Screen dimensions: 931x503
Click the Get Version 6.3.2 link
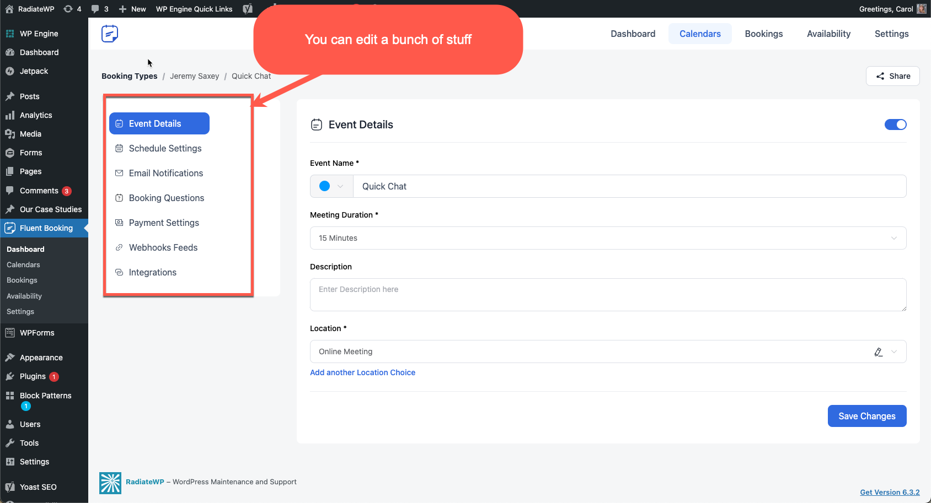pos(890,492)
